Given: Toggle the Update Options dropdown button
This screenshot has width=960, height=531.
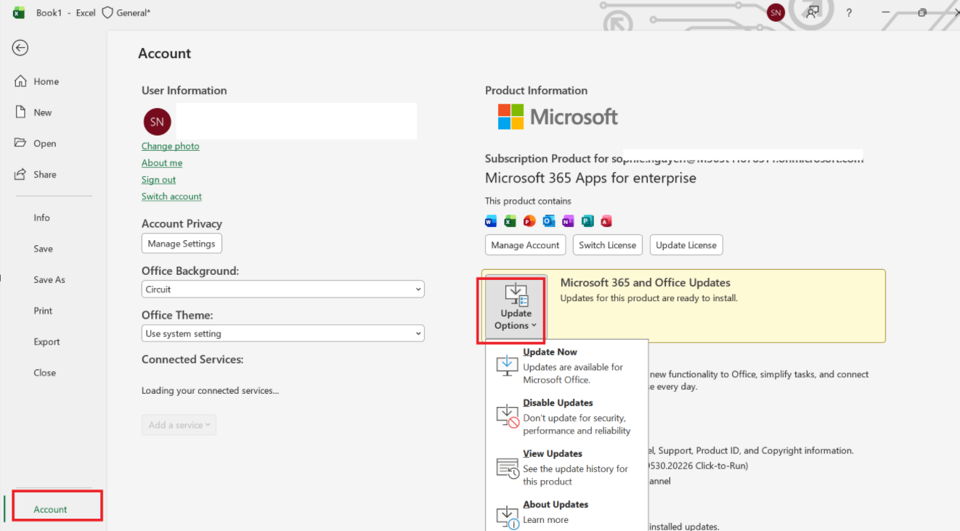Looking at the screenshot, I should pyautogui.click(x=516, y=306).
